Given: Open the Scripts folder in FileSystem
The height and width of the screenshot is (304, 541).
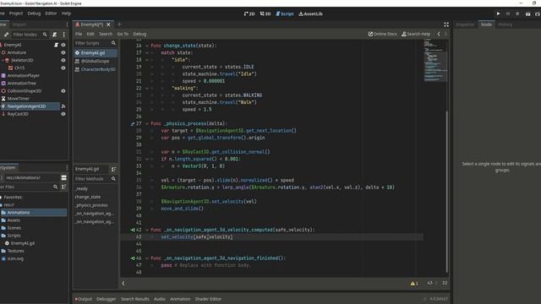Looking at the screenshot, I should (x=14, y=236).
